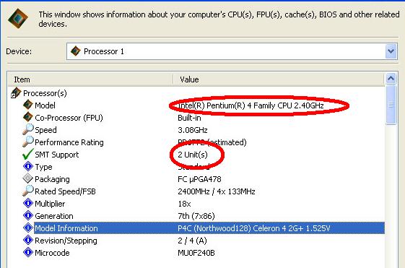Click the processor icon in Device field
The image size is (405, 268).
(75, 51)
